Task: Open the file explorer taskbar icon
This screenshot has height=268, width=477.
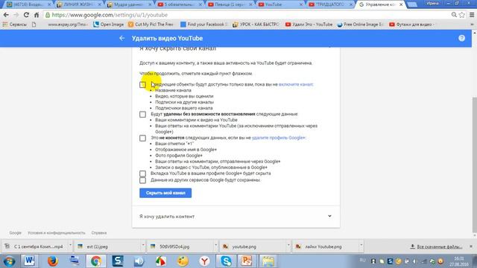Action: (x=268, y=261)
